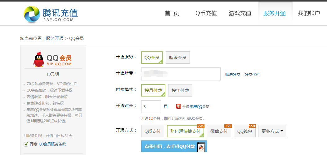Open 我的帐户 navigation tab

tap(309, 13)
